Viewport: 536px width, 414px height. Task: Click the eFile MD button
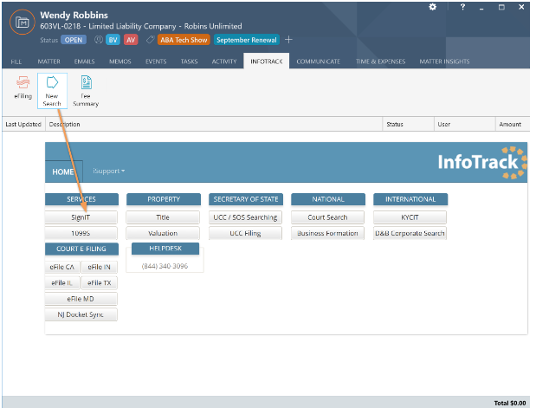(81, 299)
